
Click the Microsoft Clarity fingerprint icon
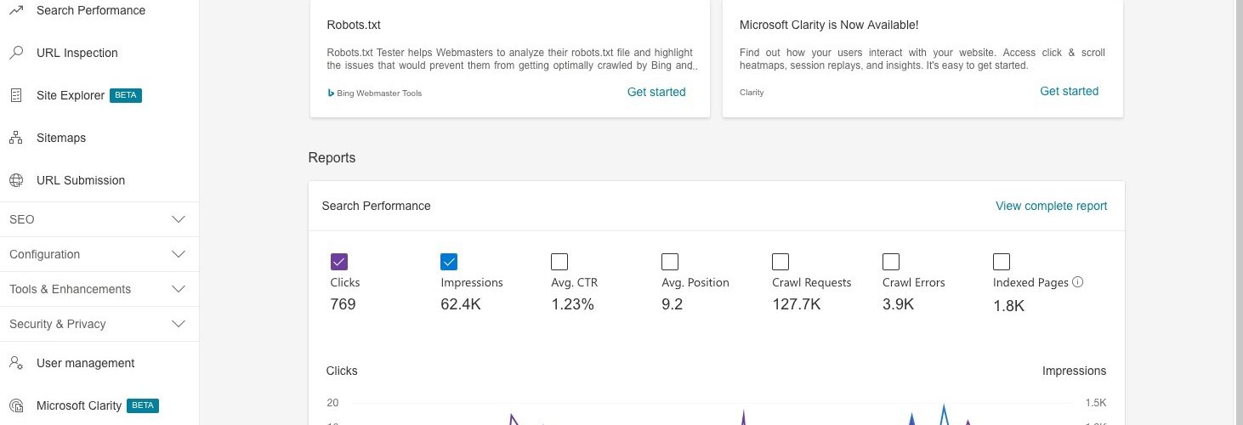(16, 405)
